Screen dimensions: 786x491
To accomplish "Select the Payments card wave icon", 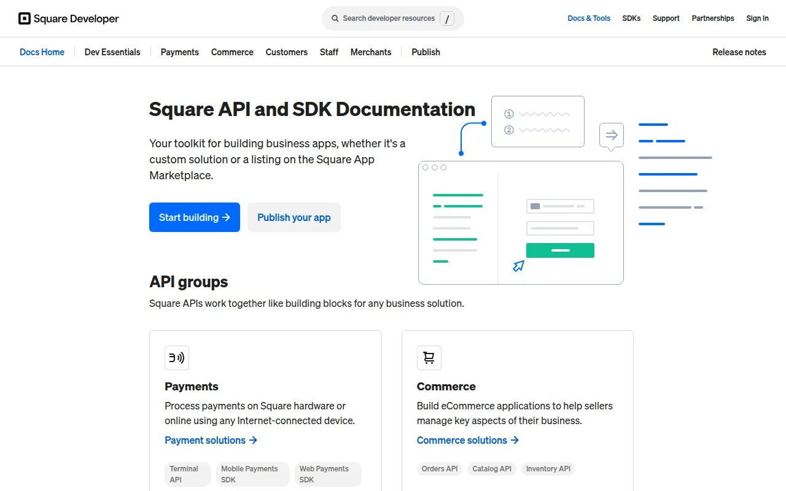I will [177, 358].
